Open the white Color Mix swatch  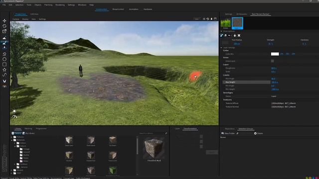275,54
